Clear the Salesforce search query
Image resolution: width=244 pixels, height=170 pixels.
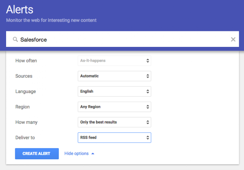(x=233, y=40)
